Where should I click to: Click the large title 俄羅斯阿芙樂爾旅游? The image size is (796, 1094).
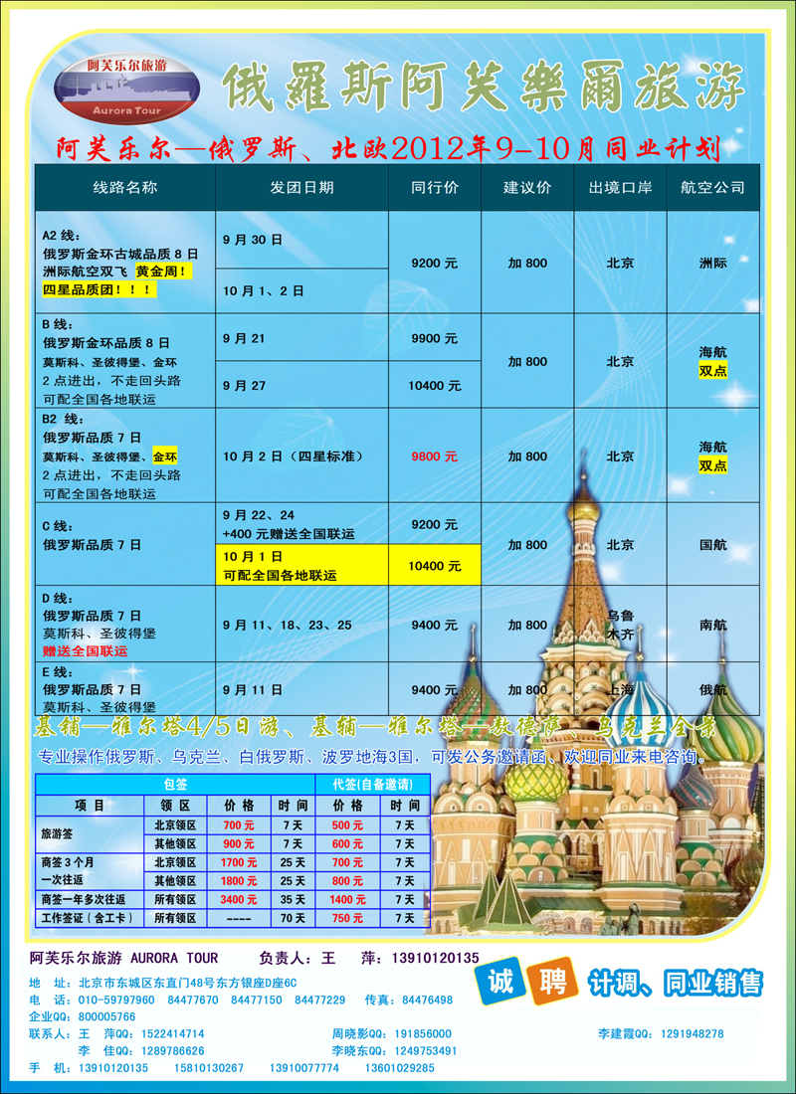pos(484,88)
